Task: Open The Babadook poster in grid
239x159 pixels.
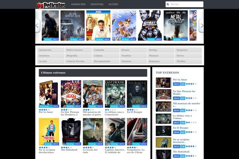Action: click(x=71, y=132)
